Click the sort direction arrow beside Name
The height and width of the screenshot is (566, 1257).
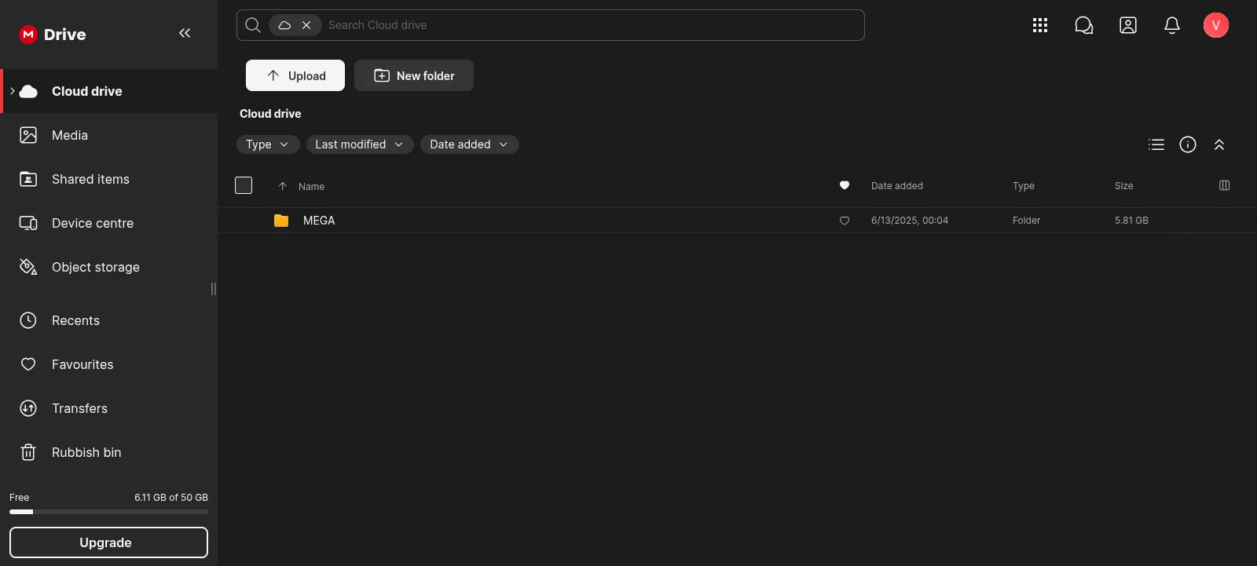coord(282,186)
